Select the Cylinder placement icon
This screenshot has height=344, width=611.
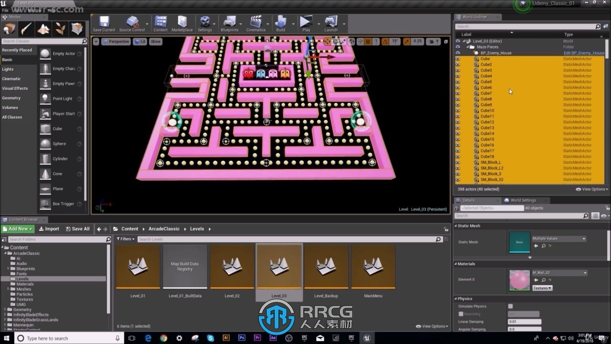pos(45,159)
